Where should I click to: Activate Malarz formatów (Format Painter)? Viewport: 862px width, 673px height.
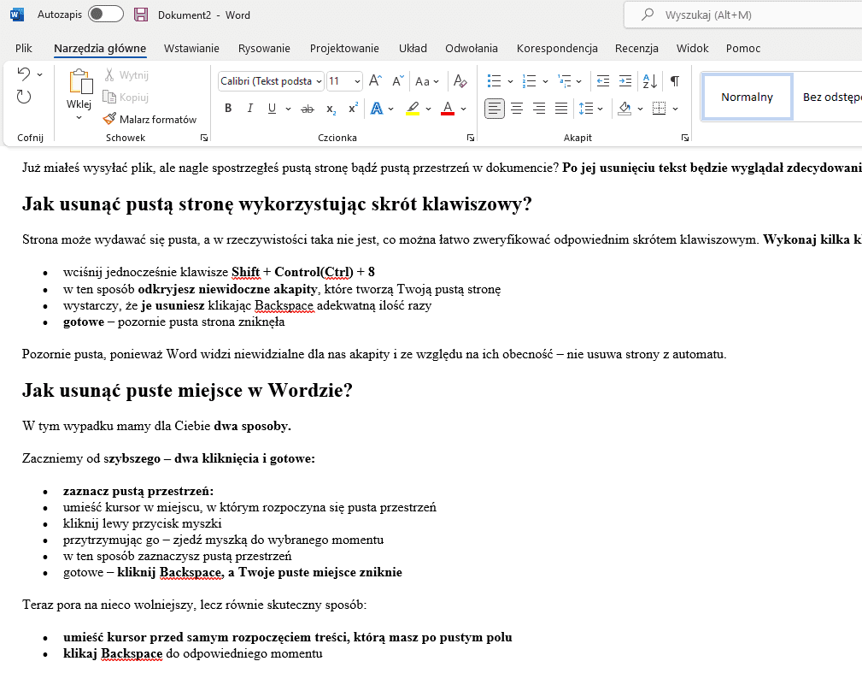pyautogui.click(x=150, y=119)
